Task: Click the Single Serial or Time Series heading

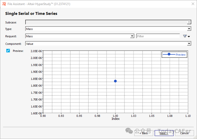Action: 31,14
